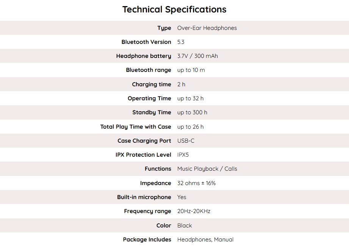Click the Built-in microphone label

pos(144,197)
